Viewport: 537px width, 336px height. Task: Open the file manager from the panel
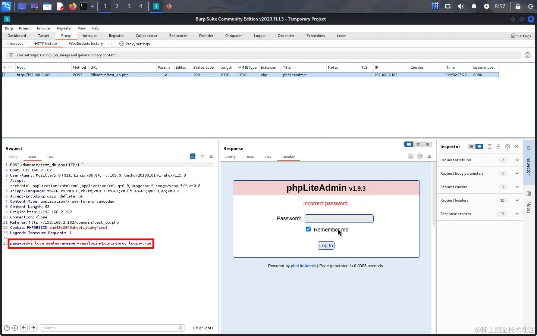coord(47,6)
